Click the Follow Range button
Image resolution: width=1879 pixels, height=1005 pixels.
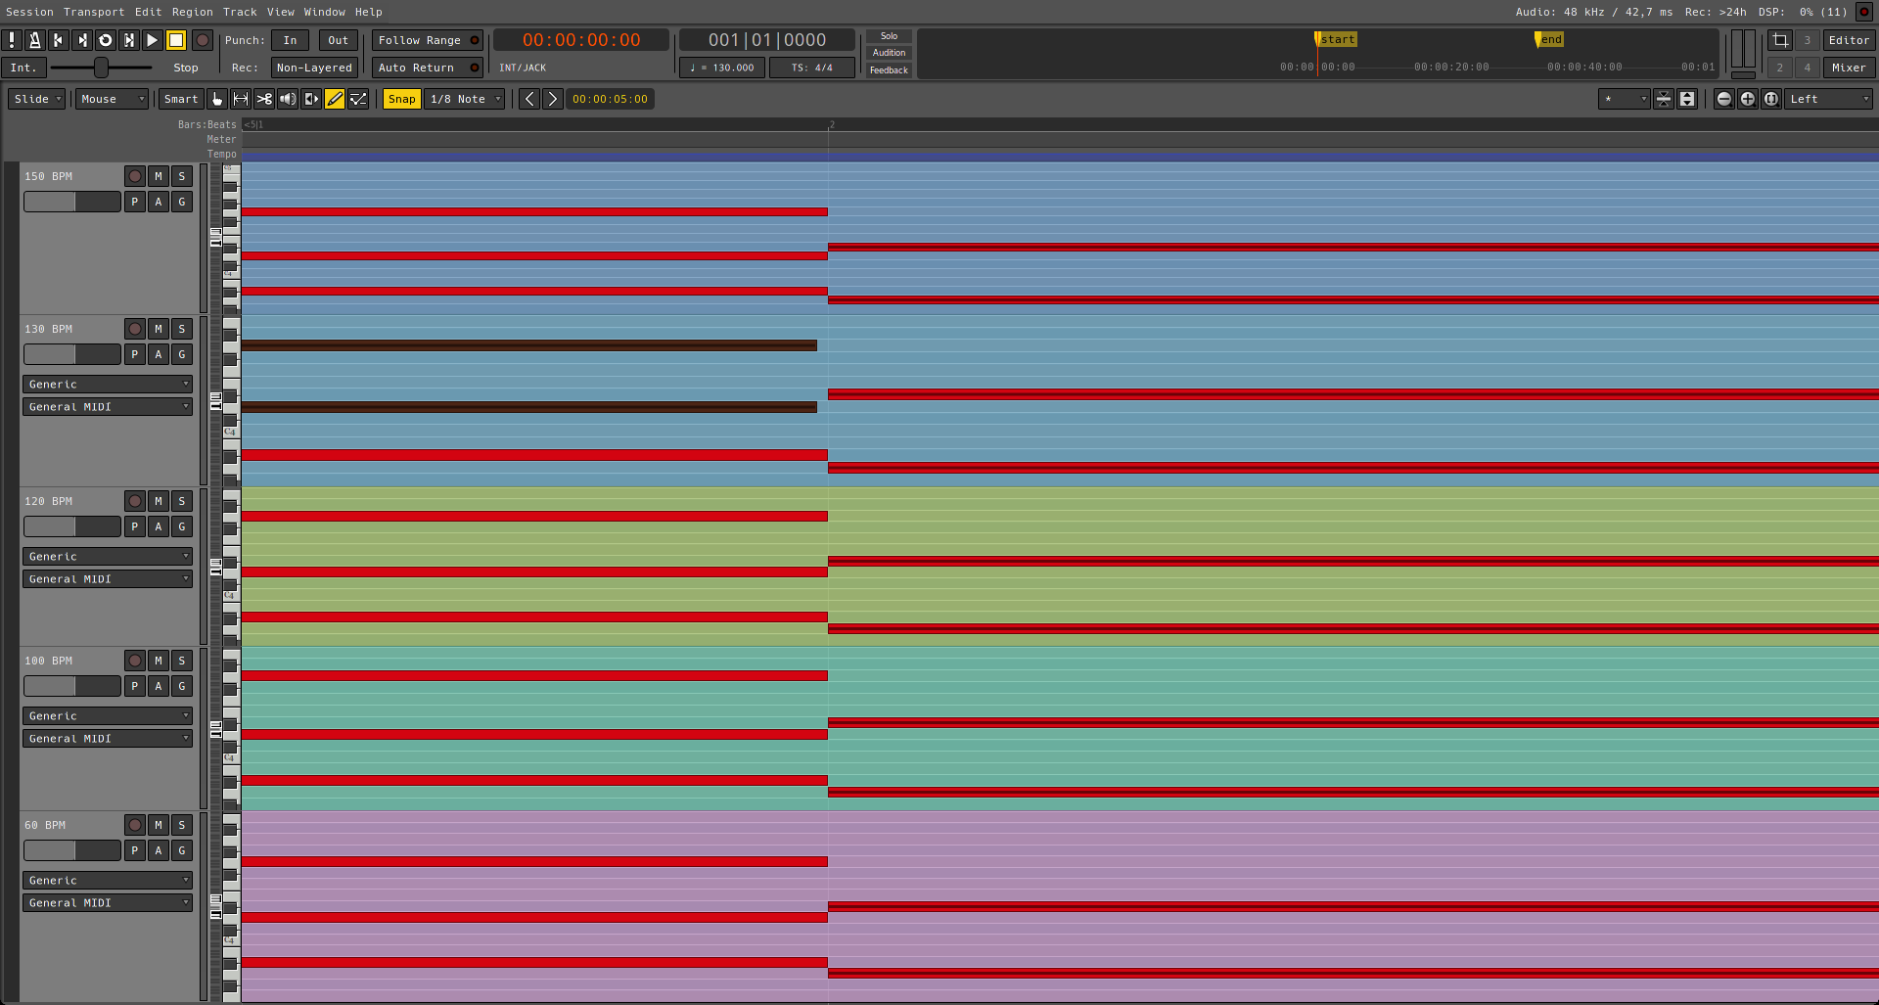pos(428,40)
